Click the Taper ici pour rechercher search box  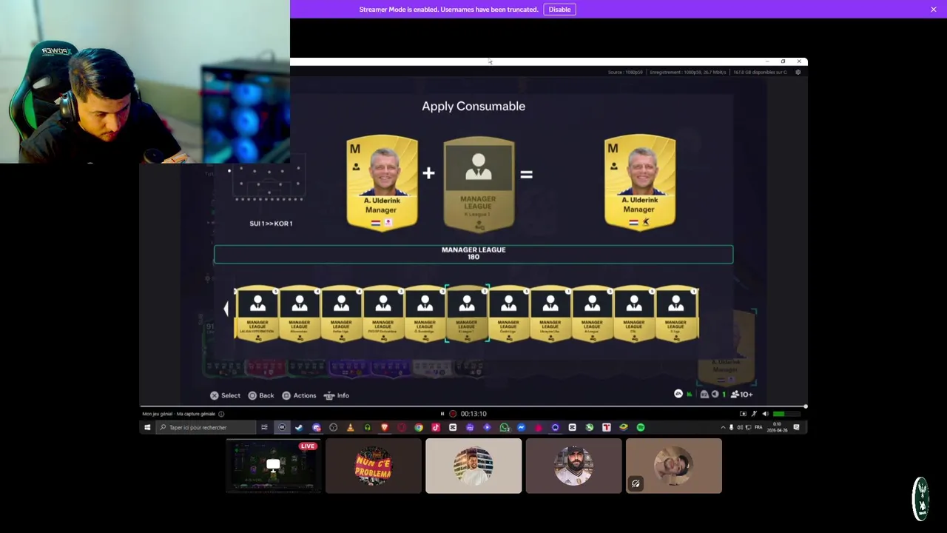[x=204, y=427]
